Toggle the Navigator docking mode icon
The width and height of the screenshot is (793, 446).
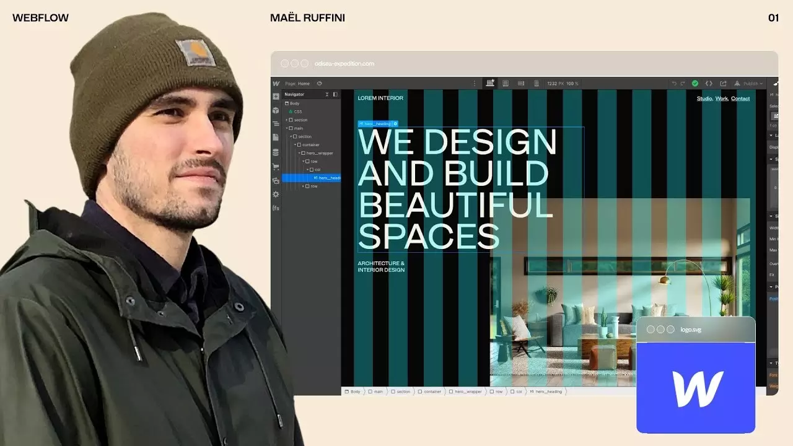(335, 94)
